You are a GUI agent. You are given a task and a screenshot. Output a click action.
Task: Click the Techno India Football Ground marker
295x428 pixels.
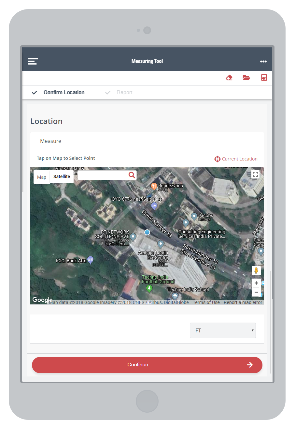tap(149, 288)
